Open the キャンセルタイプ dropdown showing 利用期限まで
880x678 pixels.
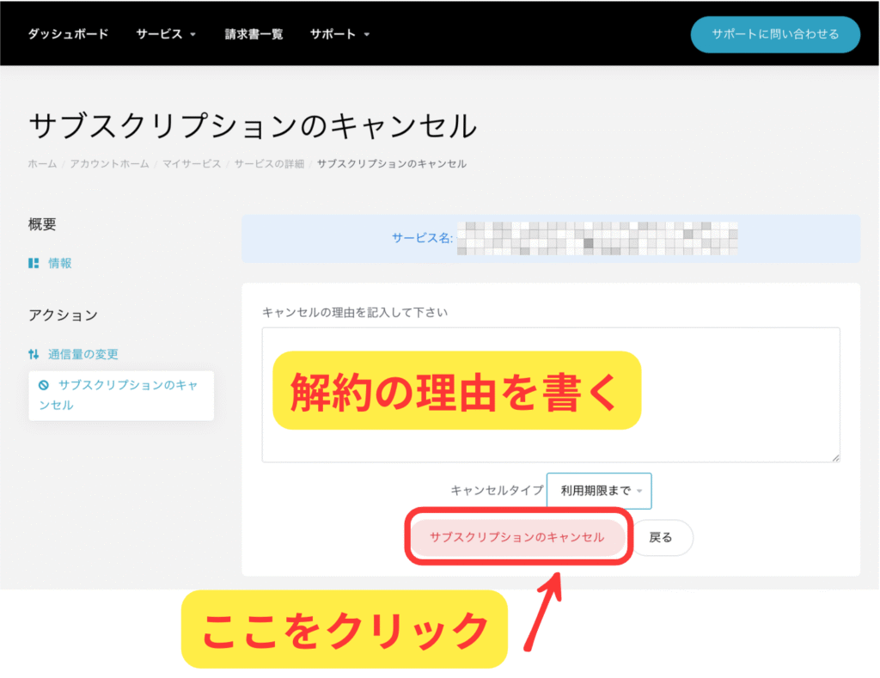(599, 491)
